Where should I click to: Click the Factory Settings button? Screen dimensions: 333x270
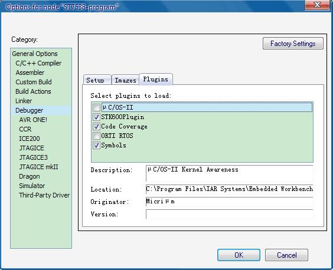click(293, 44)
